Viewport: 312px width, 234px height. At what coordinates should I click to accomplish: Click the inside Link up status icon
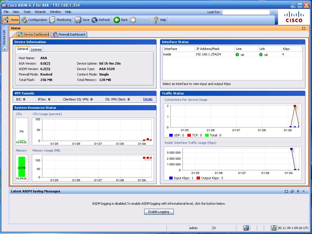click(261, 55)
